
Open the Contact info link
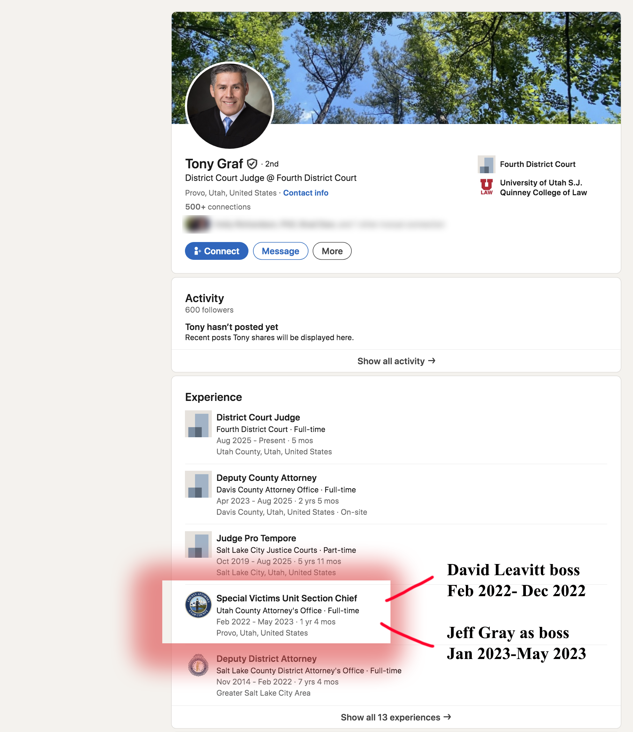click(306, 193)
